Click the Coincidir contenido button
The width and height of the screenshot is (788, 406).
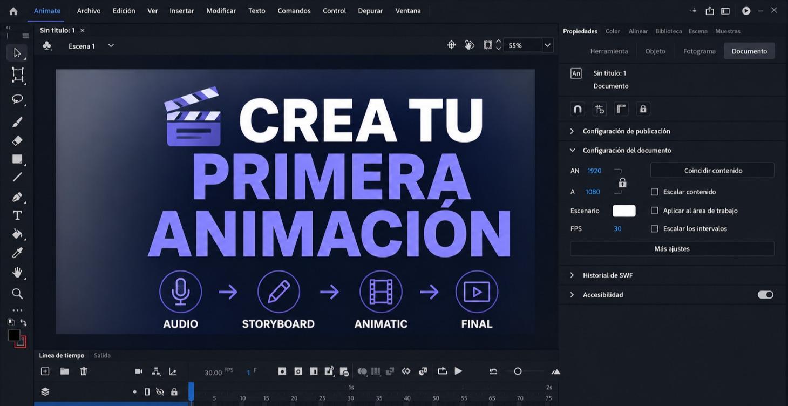click(x=712, y=171)
